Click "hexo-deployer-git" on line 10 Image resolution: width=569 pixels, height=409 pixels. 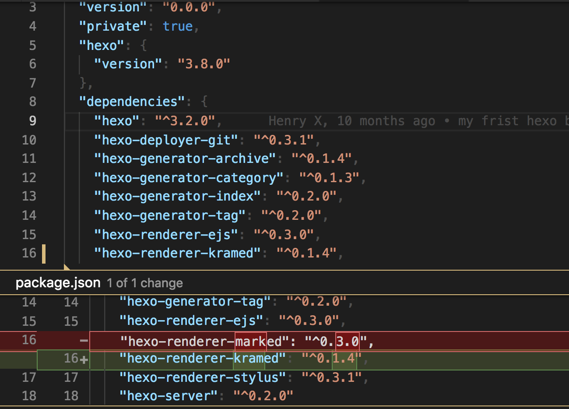click(166, 140)
